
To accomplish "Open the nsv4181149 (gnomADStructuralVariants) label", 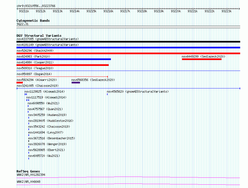I will tap(48, 45).
